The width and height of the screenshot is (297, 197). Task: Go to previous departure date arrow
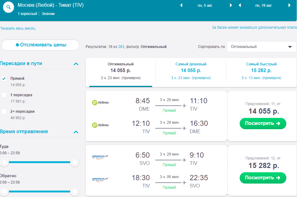click(181, 5)
